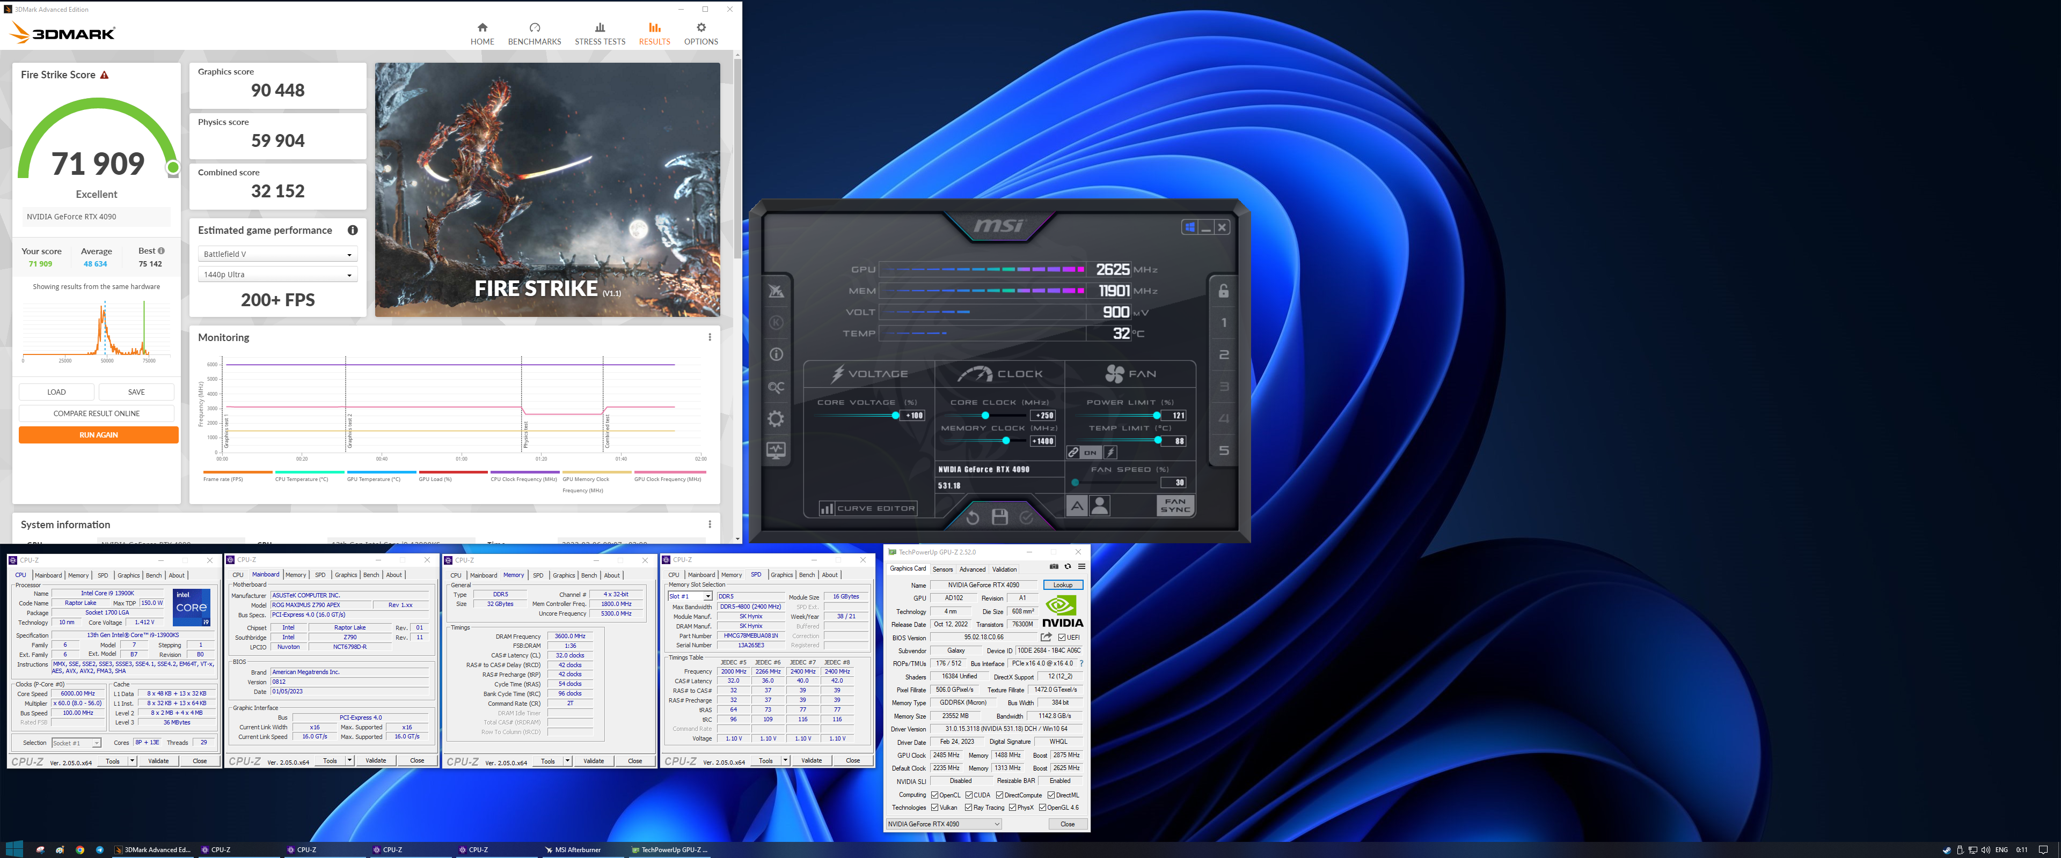2061x858 pixels.
Task: Show Afterburner information icon
Action: point(775,354)
